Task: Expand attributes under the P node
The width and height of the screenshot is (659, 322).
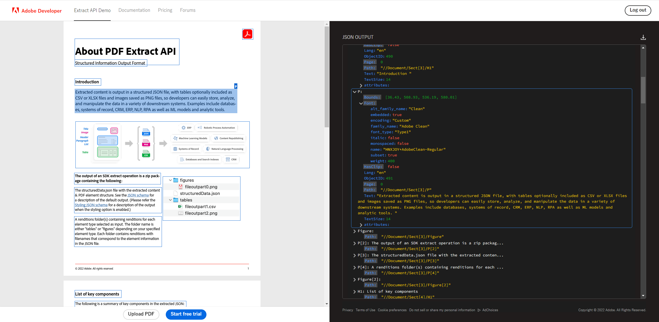Action: click(x=361, y=225)
